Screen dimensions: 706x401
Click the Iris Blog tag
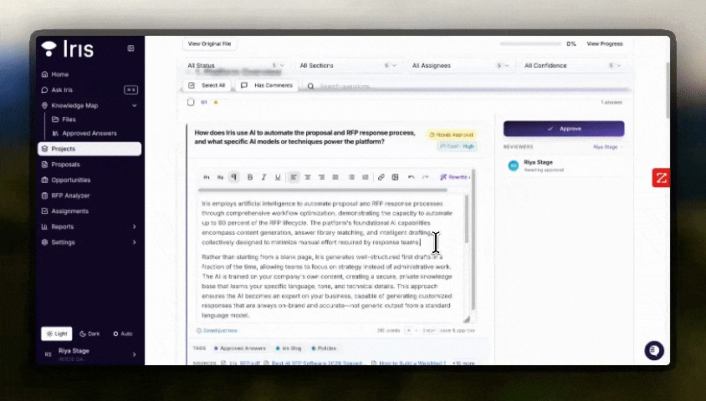click(x=289, y=348)
